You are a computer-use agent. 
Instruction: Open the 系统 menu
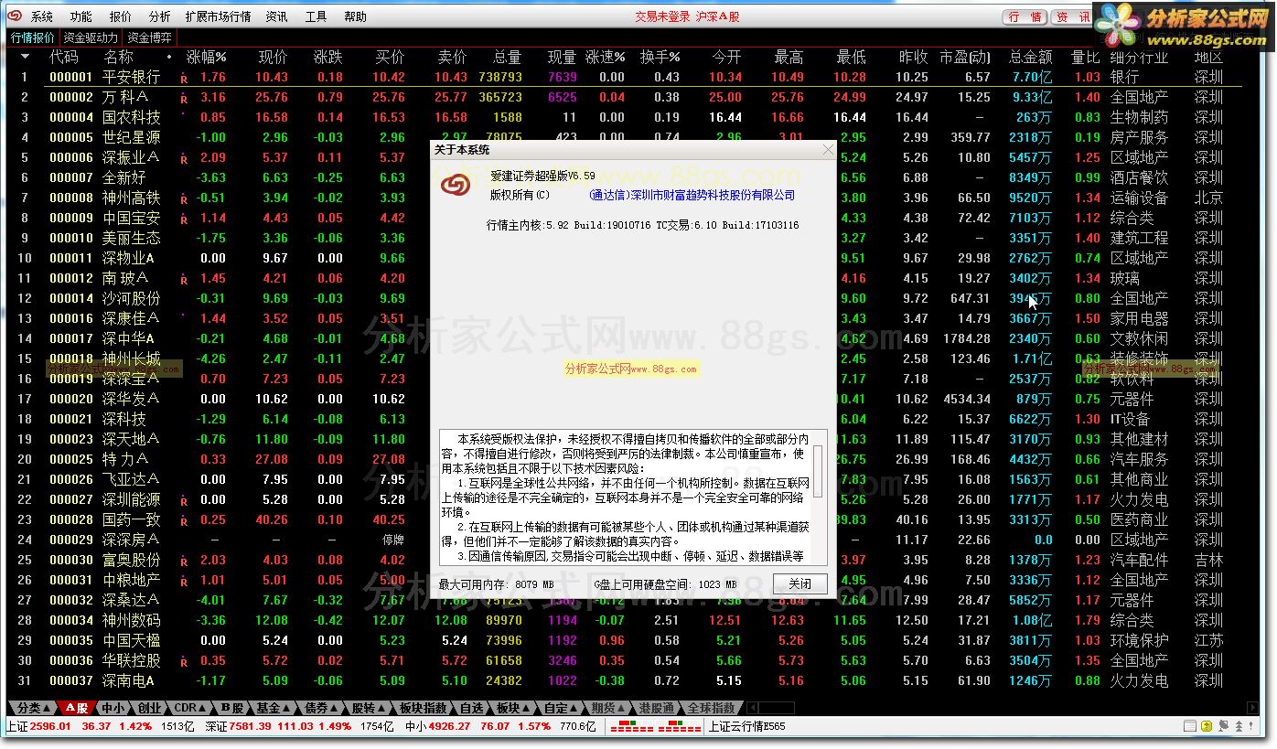tap(42, 16)
